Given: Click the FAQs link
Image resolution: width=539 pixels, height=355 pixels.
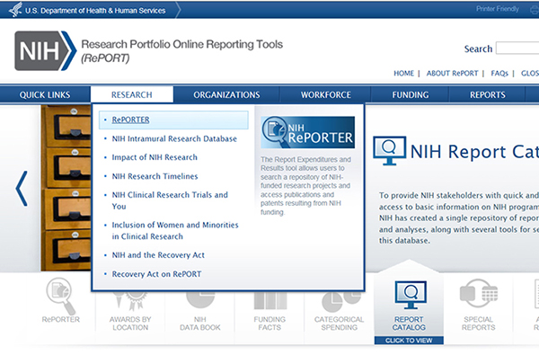Looking at the screenshot, I should tap(499, 74).
